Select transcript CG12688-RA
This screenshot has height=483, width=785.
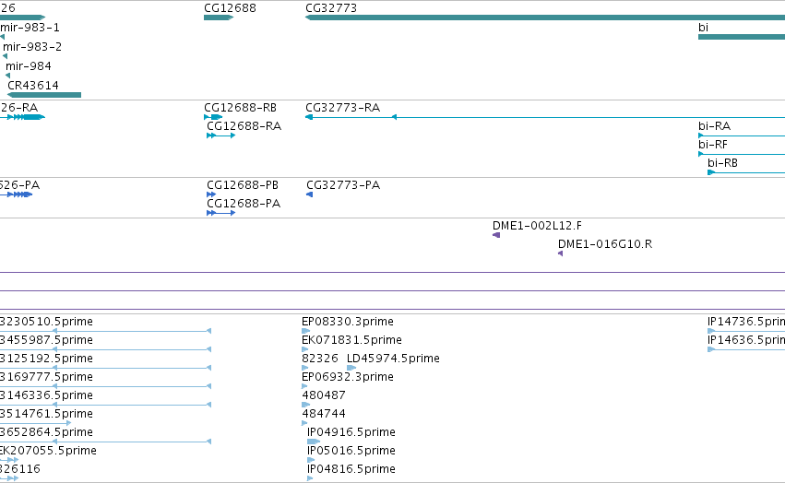(220, 135)
